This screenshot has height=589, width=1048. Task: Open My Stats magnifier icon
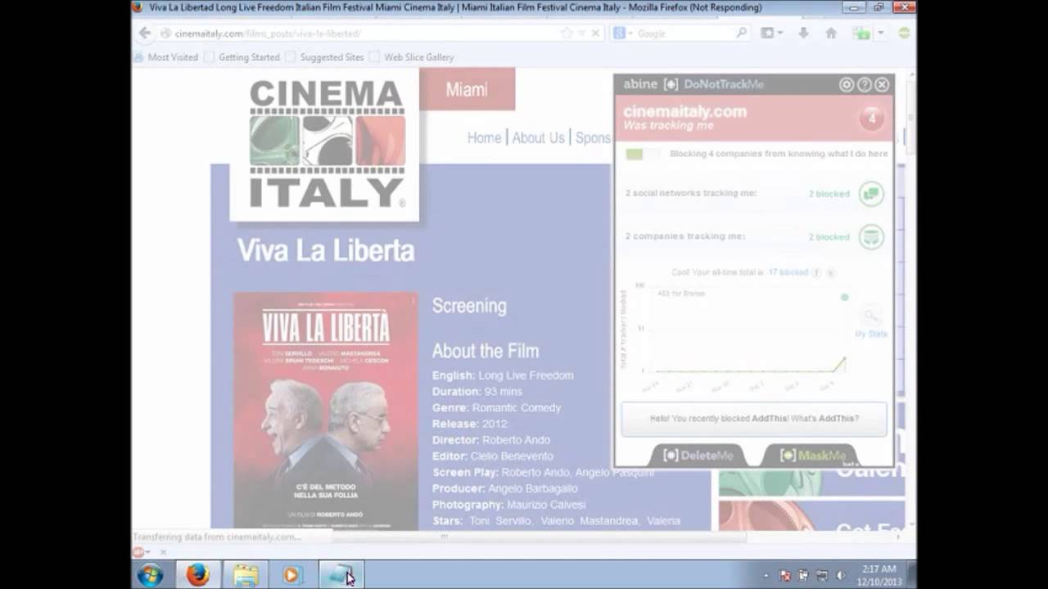click(x=871, y=316)
